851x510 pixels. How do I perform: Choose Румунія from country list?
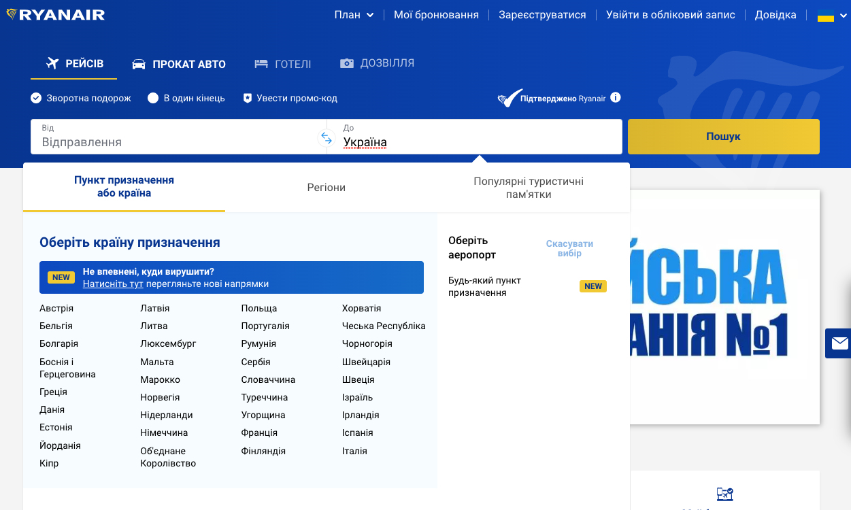[258, 343]
